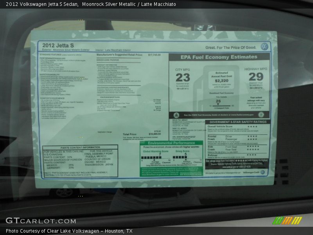Click 'MAJOR SOURCES OF FOREIGN PARTS CONTENT' text

(63, 161)
